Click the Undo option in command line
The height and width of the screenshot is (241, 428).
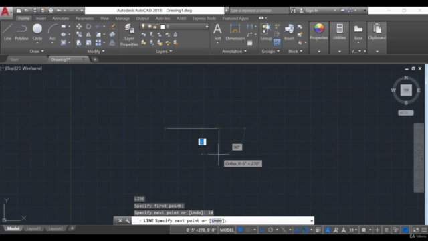[x=217, y=220]
